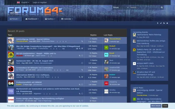Click ACQUA PARTY 2025 event icon
This screenshot has height=109, width=175.
pos(134,64)
